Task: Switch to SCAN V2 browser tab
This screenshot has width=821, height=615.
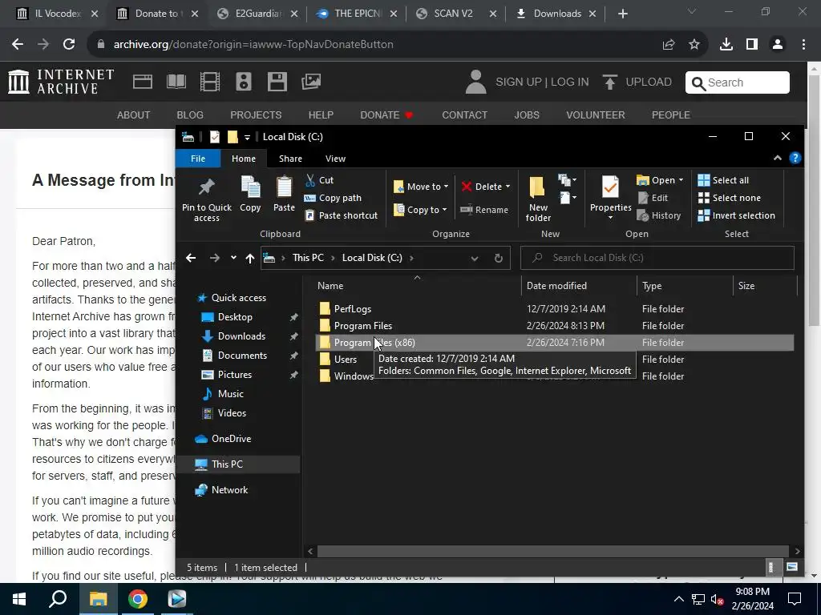Action: [x=454, y=14]
